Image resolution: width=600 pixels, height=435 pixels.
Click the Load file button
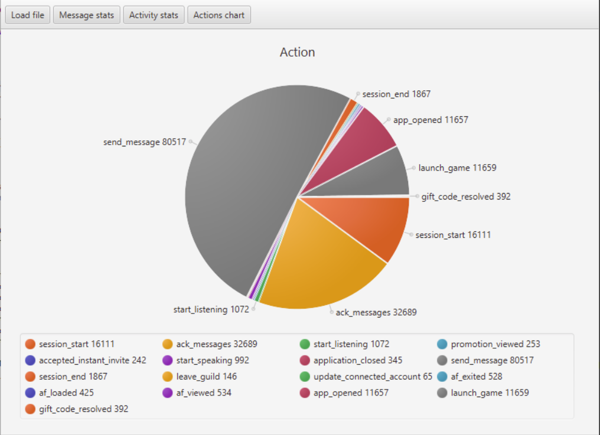pos(28,15)
